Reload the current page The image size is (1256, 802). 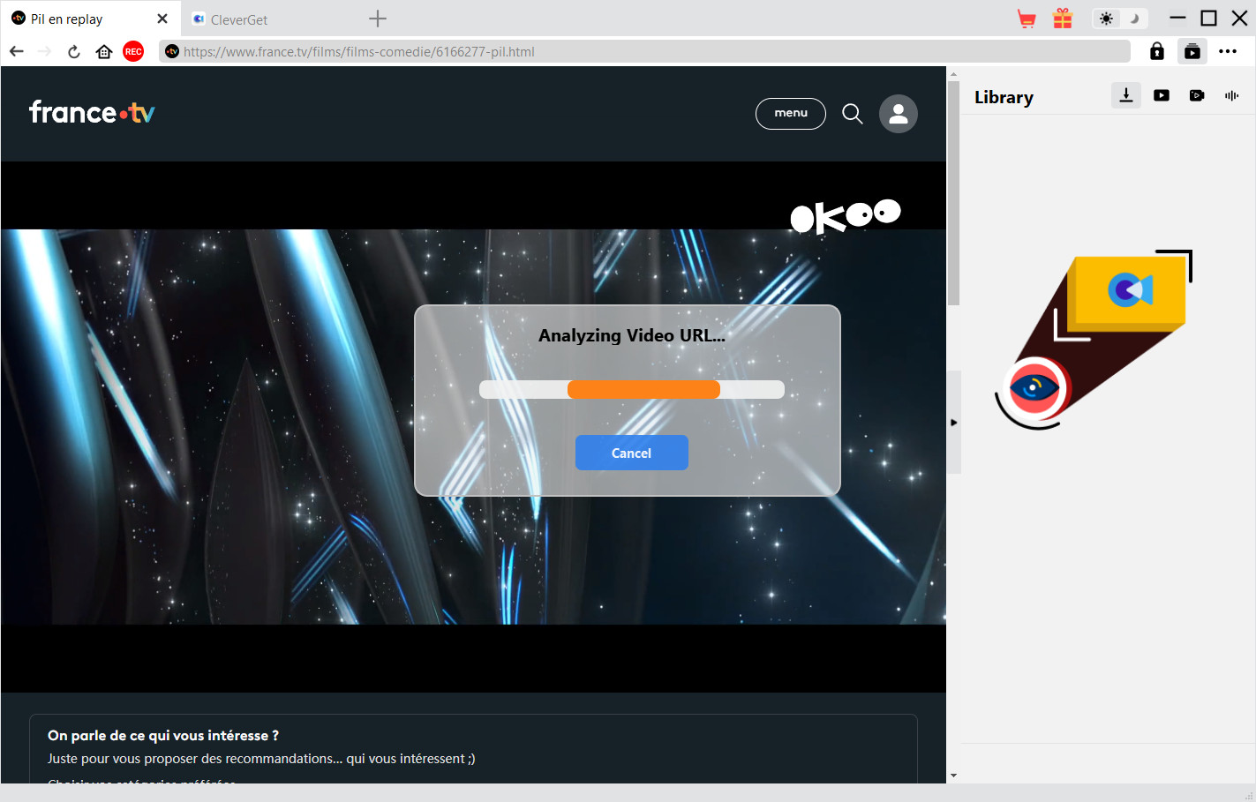[74, 51]
